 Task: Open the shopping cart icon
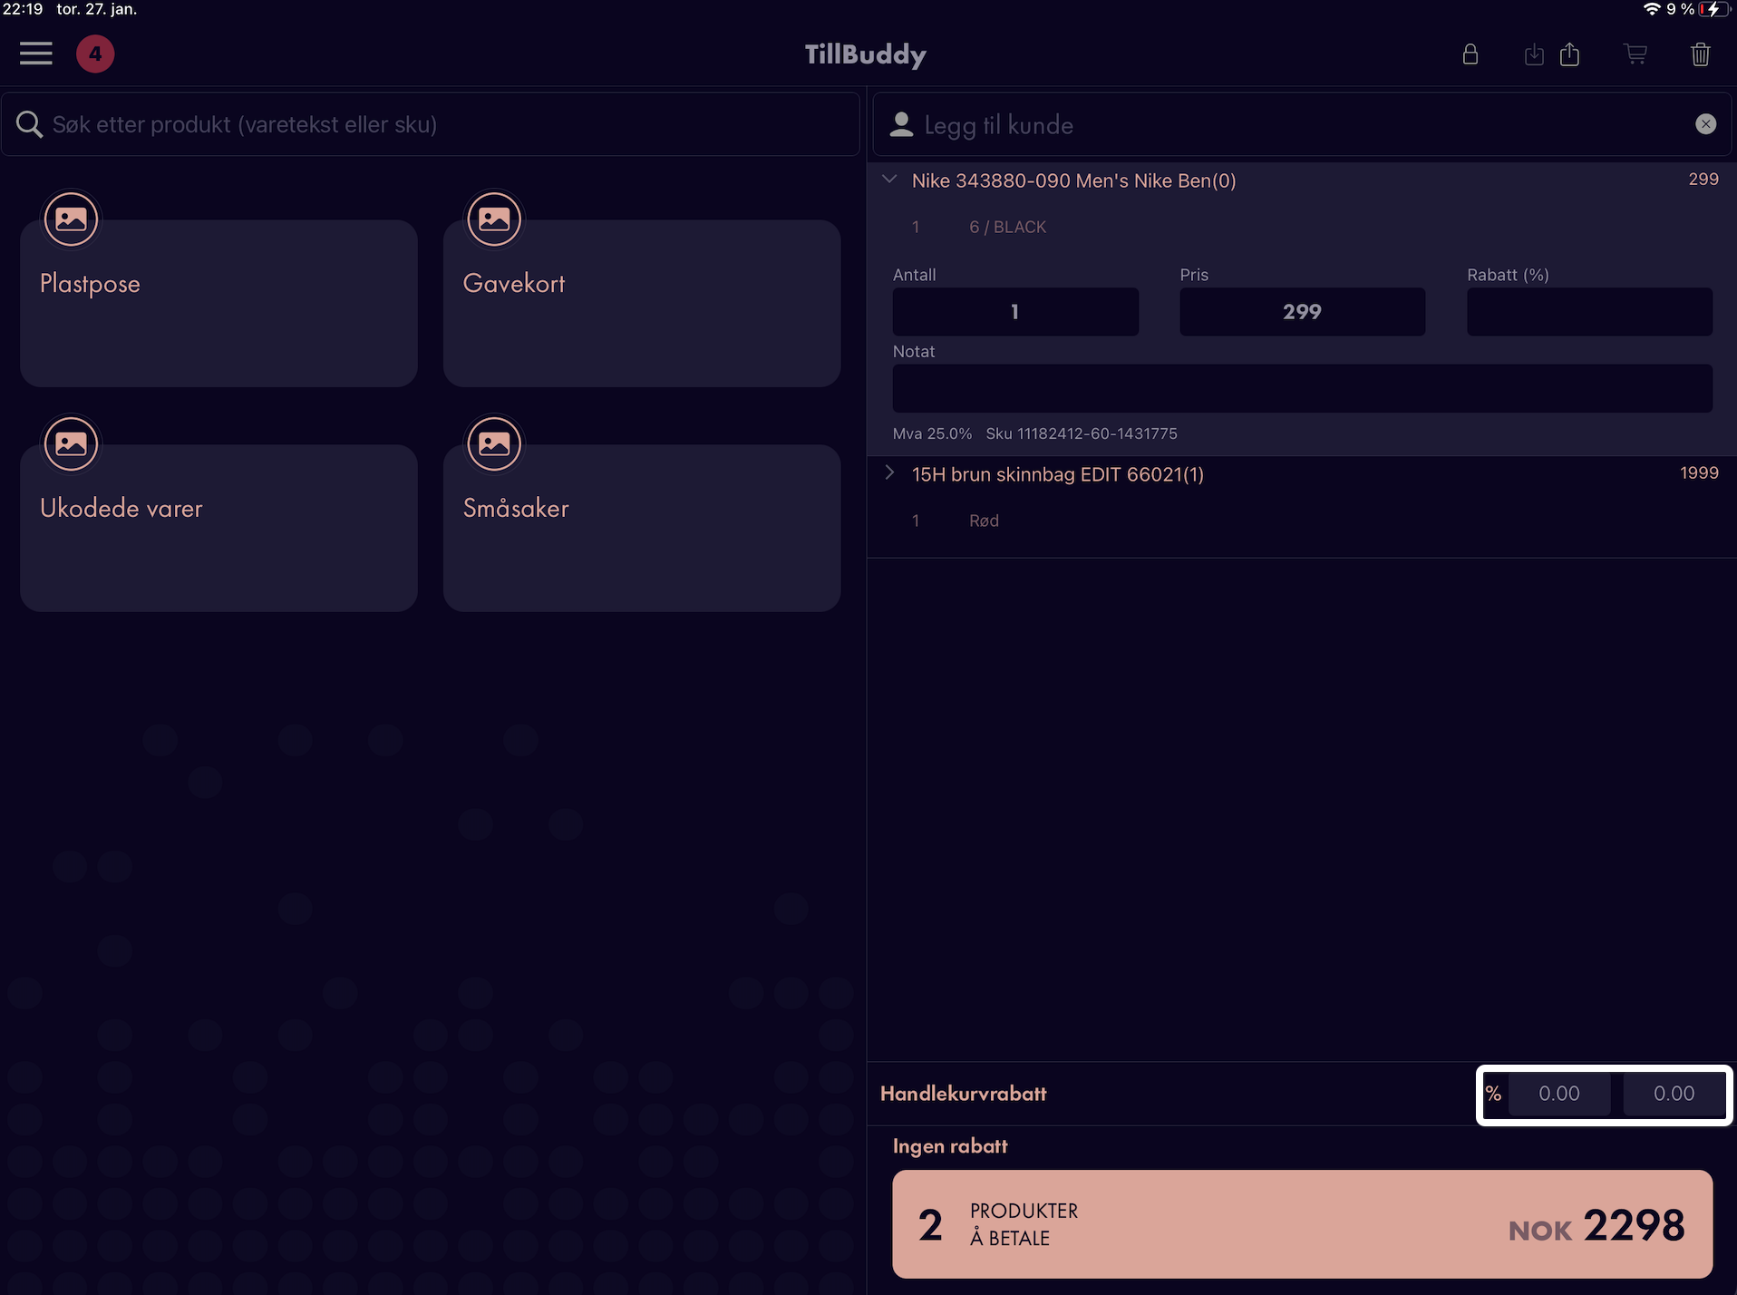1635,54
